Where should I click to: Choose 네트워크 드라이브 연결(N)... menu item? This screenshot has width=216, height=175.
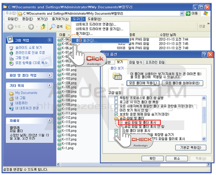coord(100,25)
